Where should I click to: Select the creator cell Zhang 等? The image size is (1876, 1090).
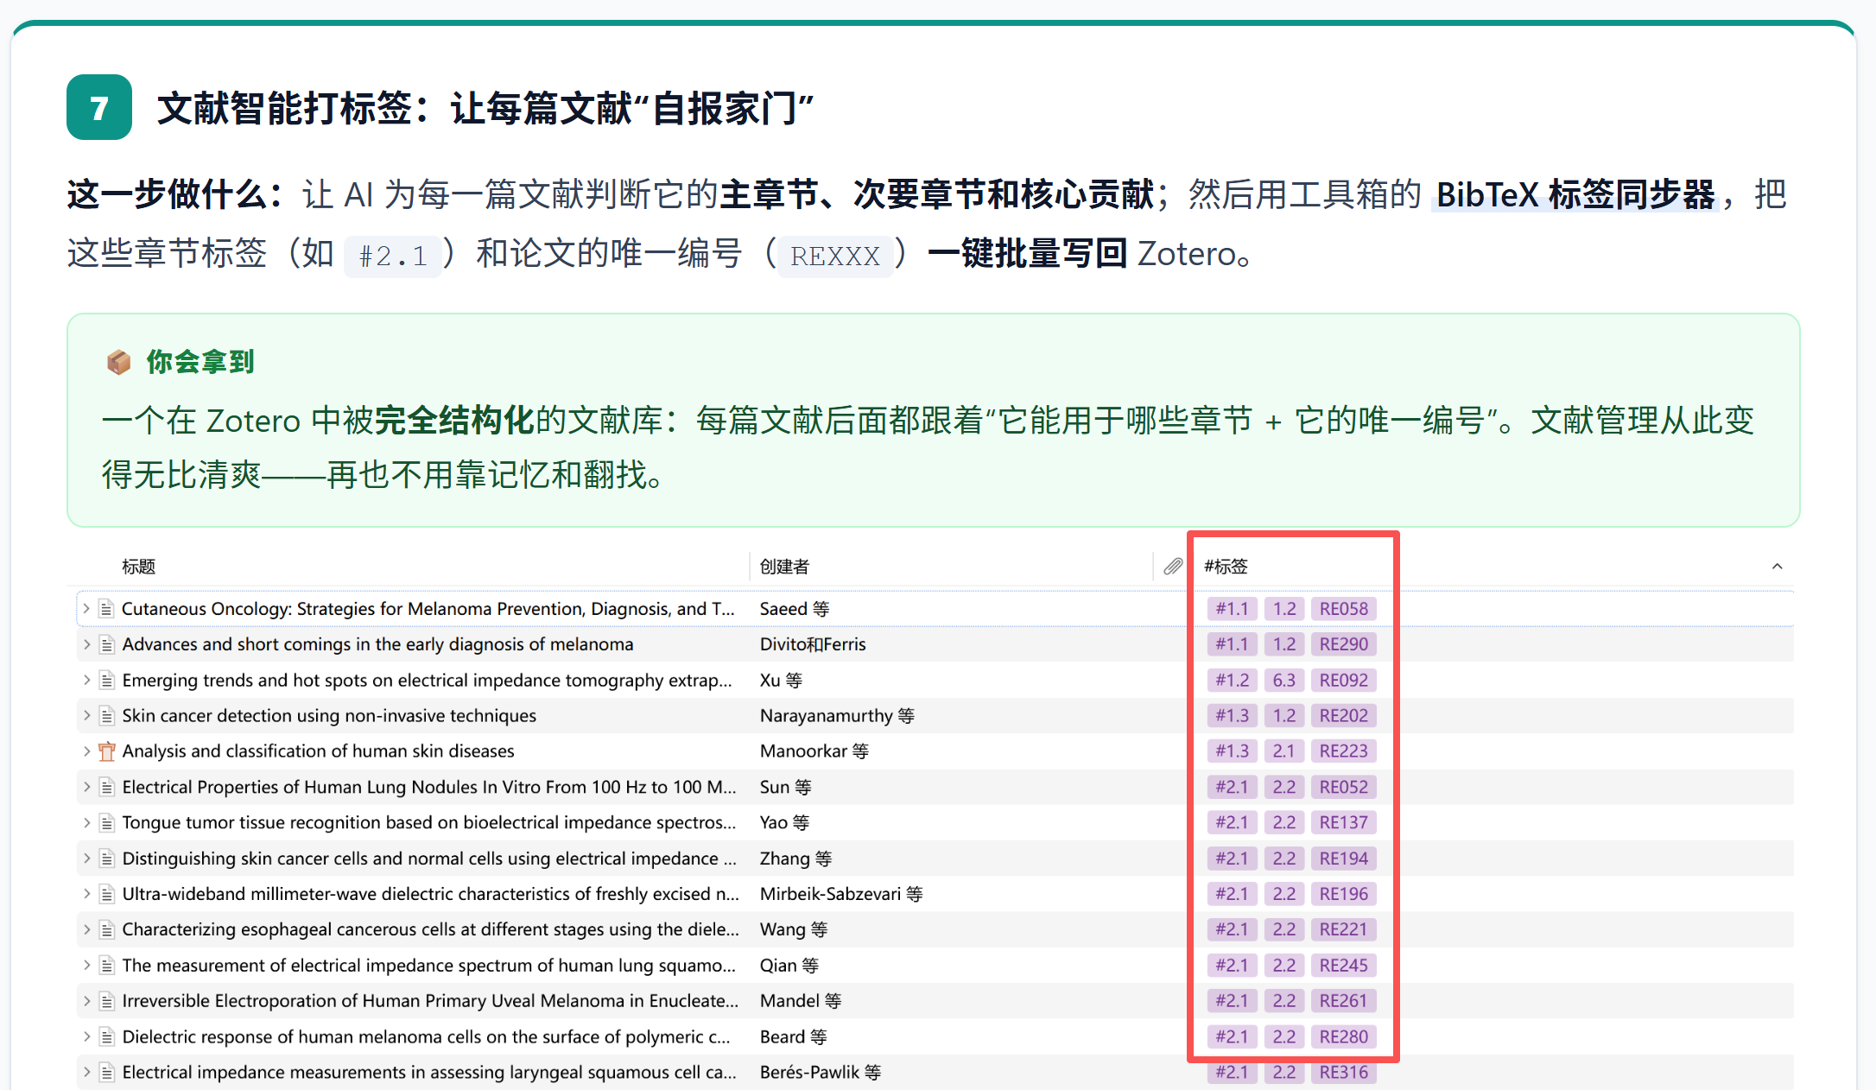click(x=796, y=859)
